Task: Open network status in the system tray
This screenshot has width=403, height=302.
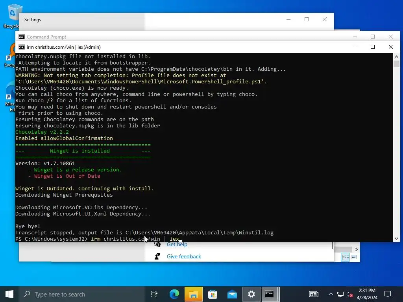Action: (x=340, y=294)
